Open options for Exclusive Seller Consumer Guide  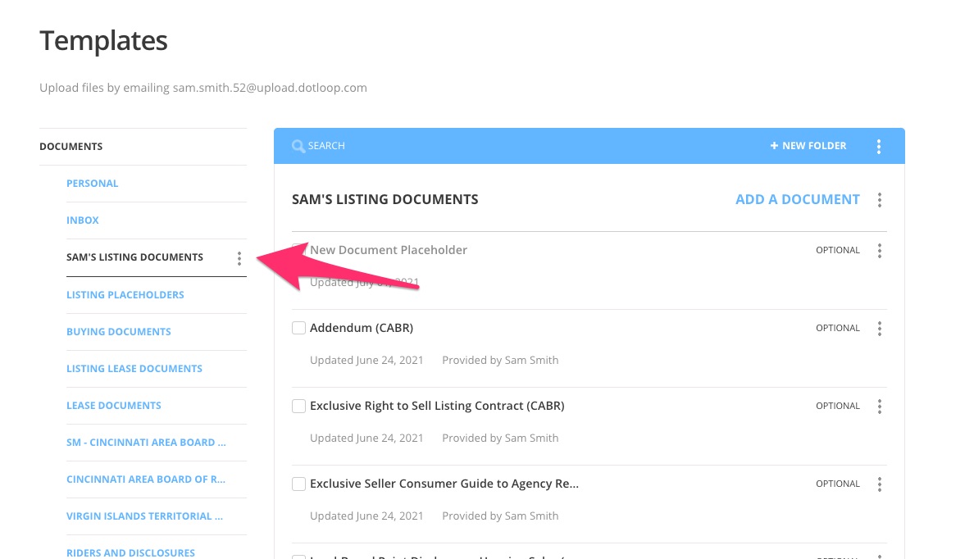click(x=880, y=484)
